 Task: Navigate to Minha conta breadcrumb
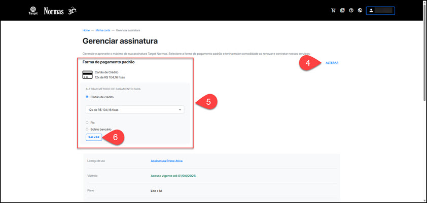click(x=103, y=30)
